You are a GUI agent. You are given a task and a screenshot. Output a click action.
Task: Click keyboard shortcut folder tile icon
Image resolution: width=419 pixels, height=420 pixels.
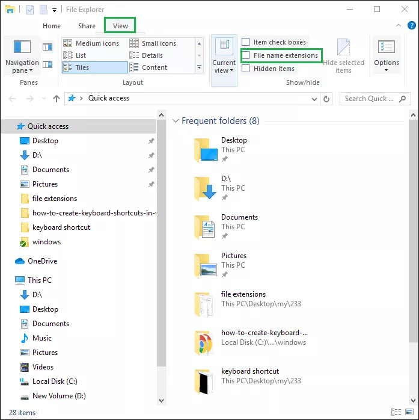tap(204, 381)
